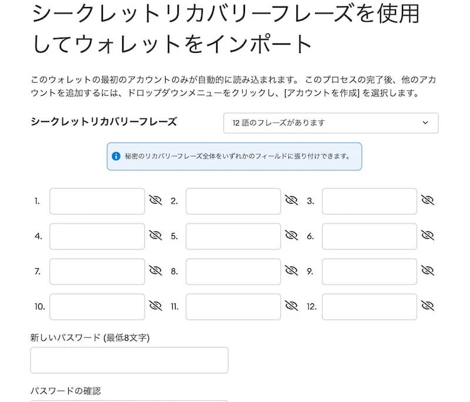Click the new password input field
This screenshot has height=402, width=470.
click(129, 360)
